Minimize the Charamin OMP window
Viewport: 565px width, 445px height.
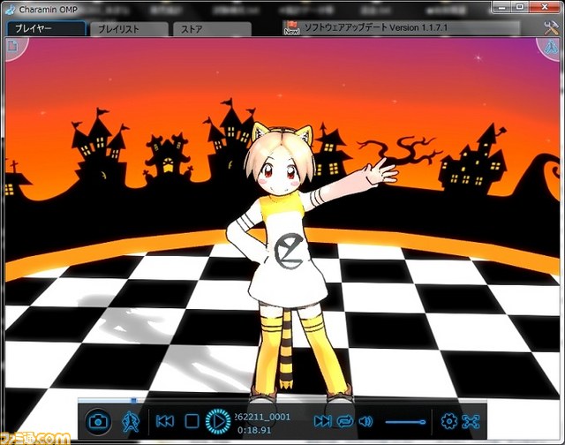click(501, 7)
